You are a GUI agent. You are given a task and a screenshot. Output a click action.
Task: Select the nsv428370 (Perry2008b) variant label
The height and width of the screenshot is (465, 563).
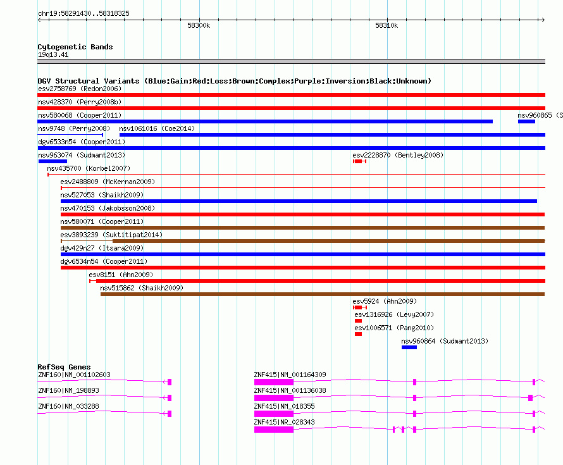[80, 102]
